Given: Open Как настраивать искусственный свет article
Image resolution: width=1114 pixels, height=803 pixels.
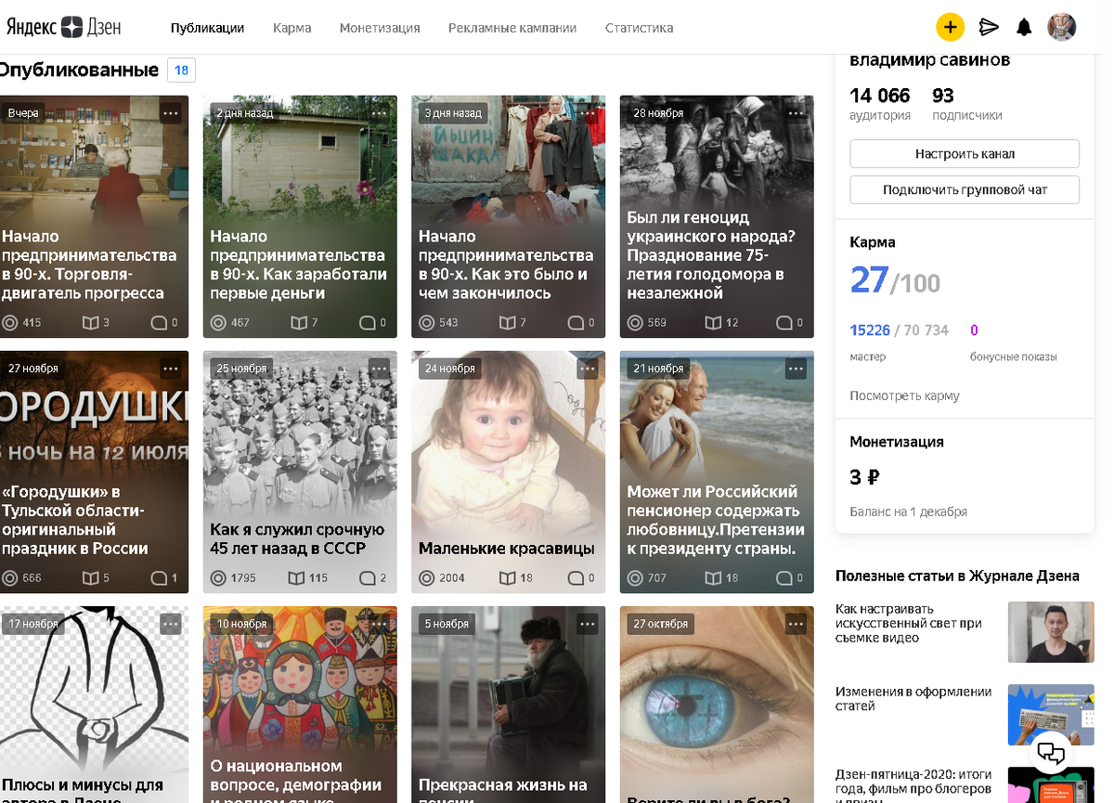Looking at the screenshot, I should [x=908, y=623].
